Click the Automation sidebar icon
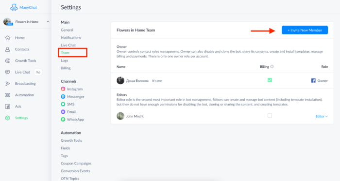This screenshot has width=340, height=181. [x=8, y=95]
